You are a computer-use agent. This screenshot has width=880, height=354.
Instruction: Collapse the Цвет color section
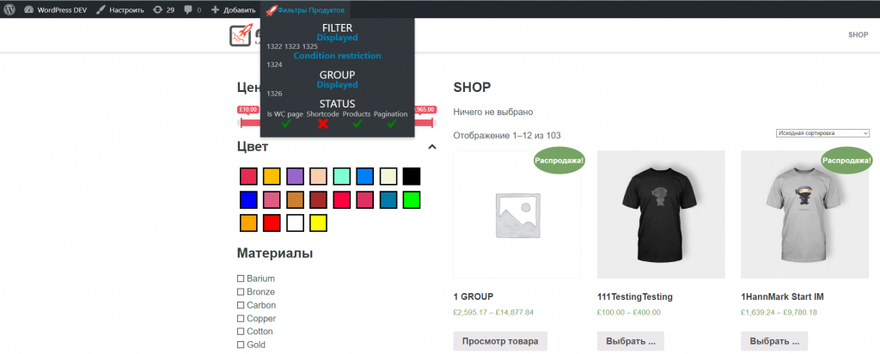pos(432,147)
